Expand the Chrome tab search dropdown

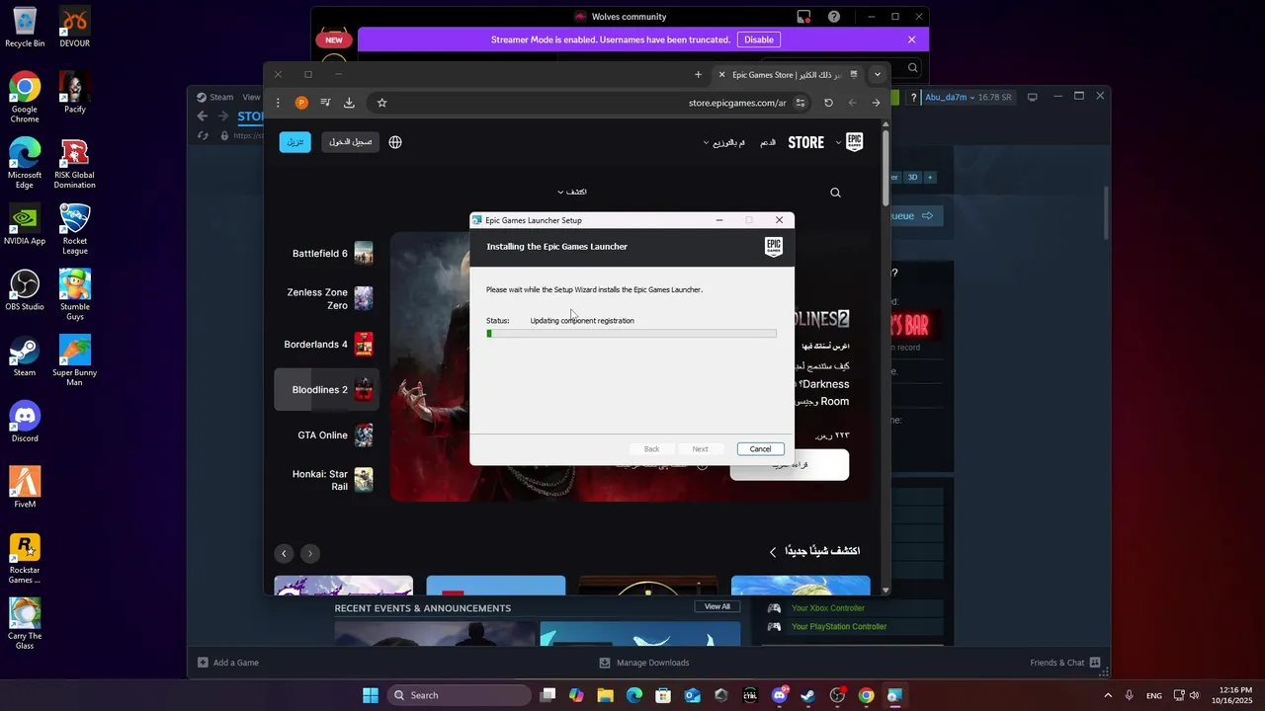tap(877, 74)
